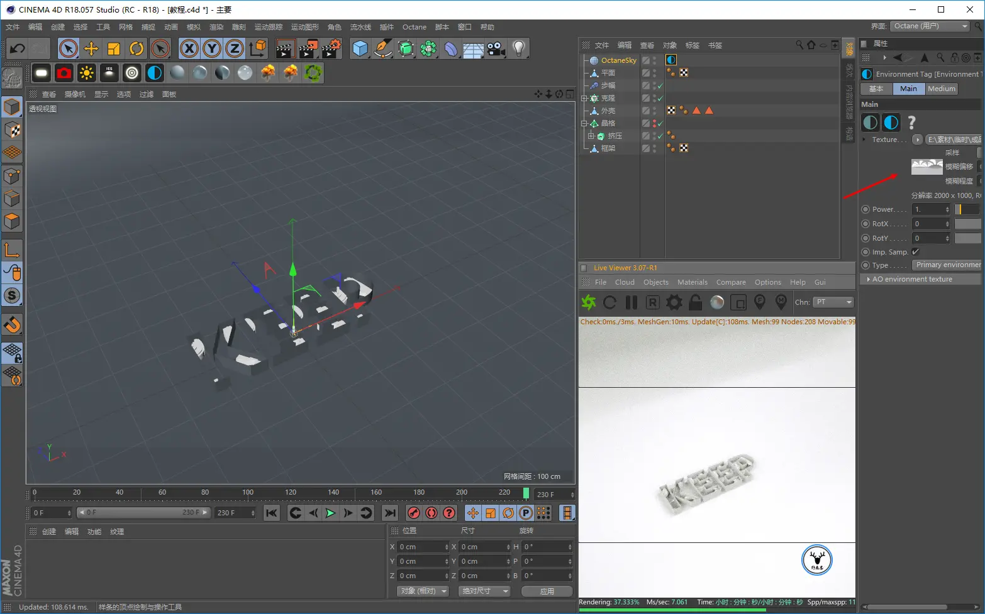This screenshot has width=985, height=614.
Task: Select the Power parameter radio button
Action: point(865,209)
